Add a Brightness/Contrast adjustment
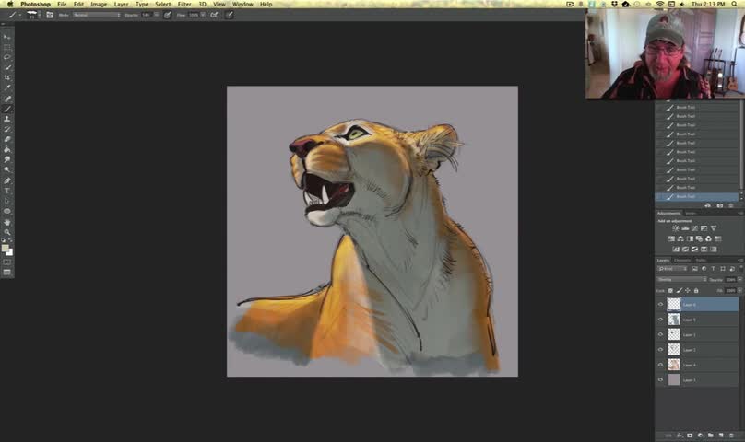Image resolution: width=745 pixels, height=442 pixels. click(x=676, y=228)
